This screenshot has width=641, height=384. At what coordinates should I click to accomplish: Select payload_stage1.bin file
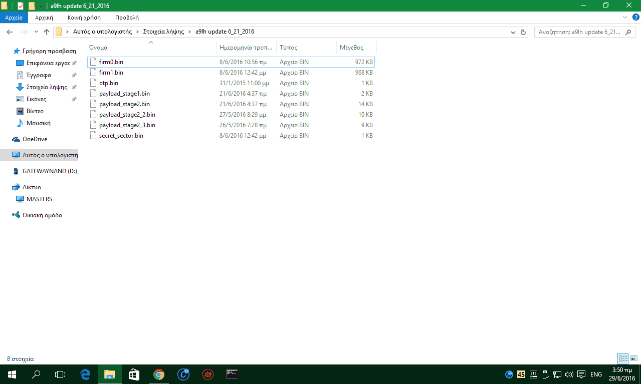(x=231, y=94)
